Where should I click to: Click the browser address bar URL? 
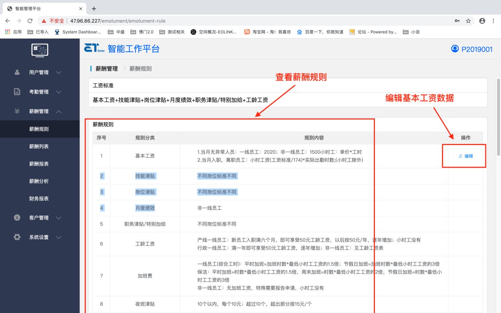click(118, 21)
